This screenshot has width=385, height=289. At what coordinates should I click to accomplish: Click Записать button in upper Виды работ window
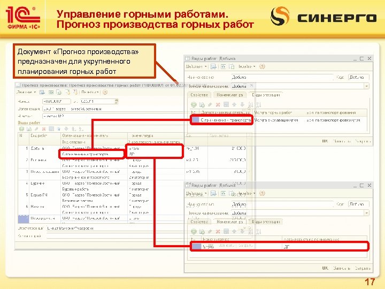(x=342, y=141)
